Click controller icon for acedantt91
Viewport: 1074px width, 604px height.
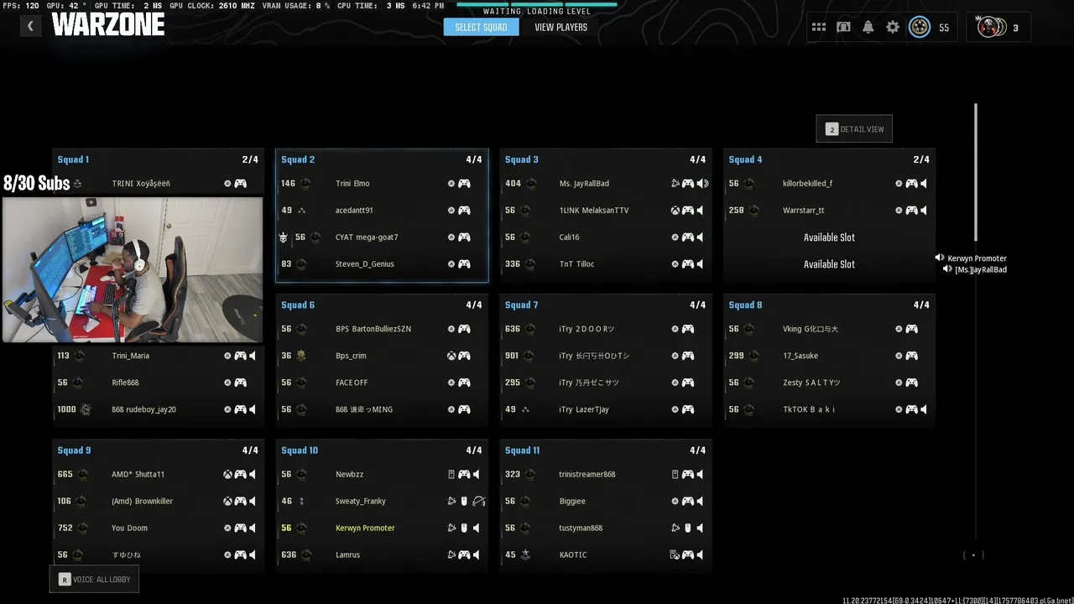464,211
